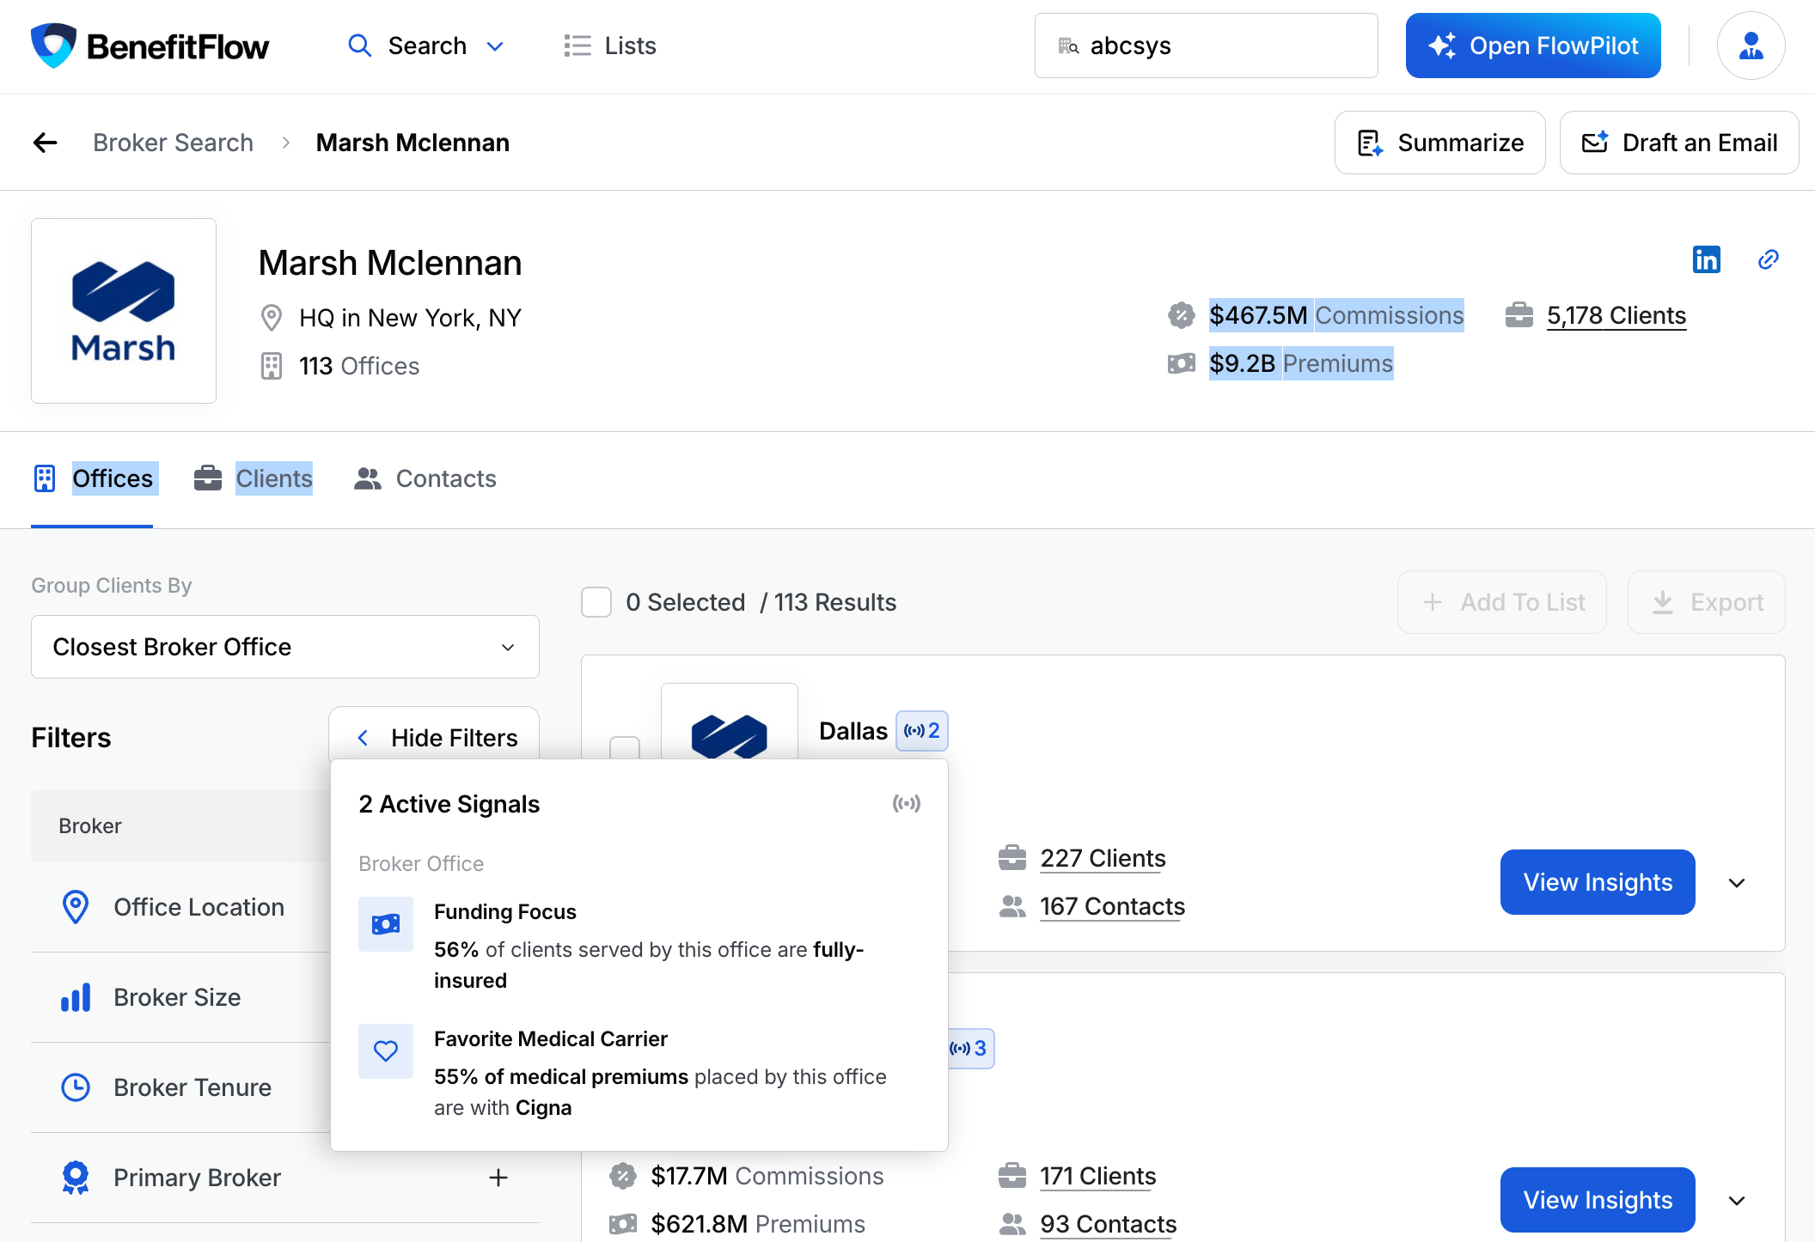1815x1242 pixels.
Task: Go to Lists
Action: click(x=610, y=46)
